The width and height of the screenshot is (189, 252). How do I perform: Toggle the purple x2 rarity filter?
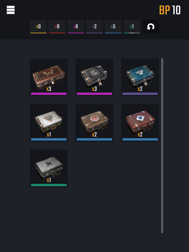click(x=94, y=27)
